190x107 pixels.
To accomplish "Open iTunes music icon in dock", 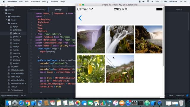I will (x=115, y=103).
